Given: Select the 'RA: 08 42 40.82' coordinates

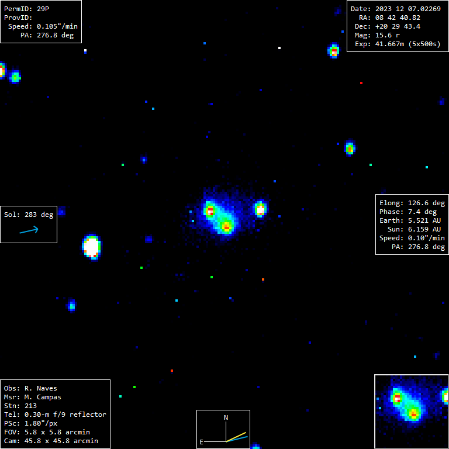Looking at the screenshot, I should tap(389, 18).
